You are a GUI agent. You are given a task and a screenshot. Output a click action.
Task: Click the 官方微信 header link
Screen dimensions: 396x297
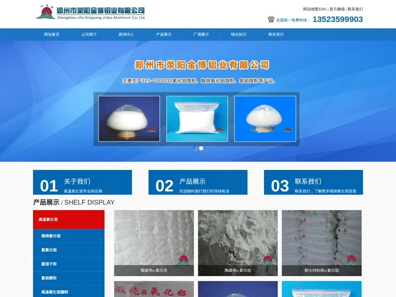click(x=337, y=9)
